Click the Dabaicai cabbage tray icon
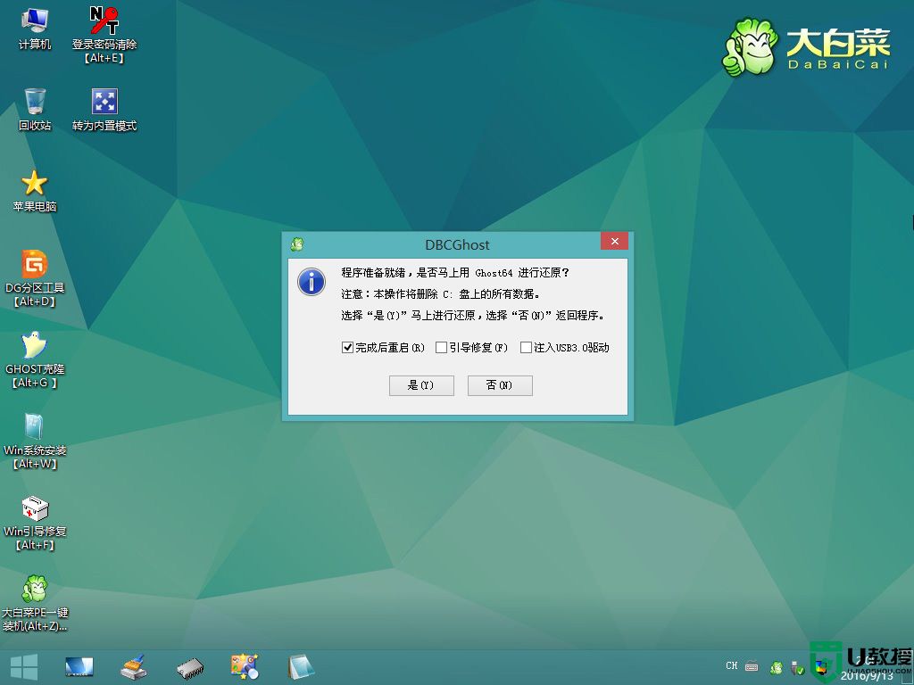 click(776, 667)
